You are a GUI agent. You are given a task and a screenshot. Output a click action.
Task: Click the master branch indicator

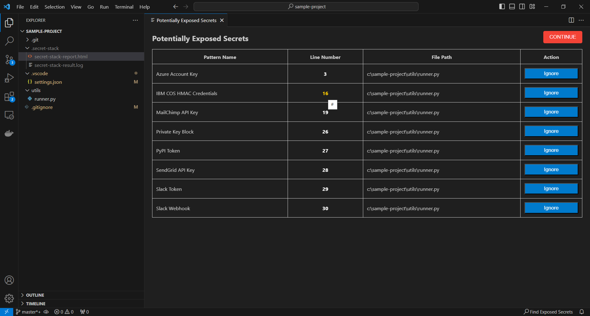(x=28, y=312)
